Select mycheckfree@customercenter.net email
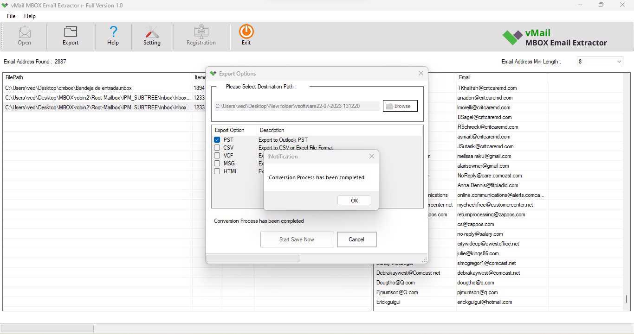Image resolution: width=634 pixels, height=334 pixels. click(495, 205)
